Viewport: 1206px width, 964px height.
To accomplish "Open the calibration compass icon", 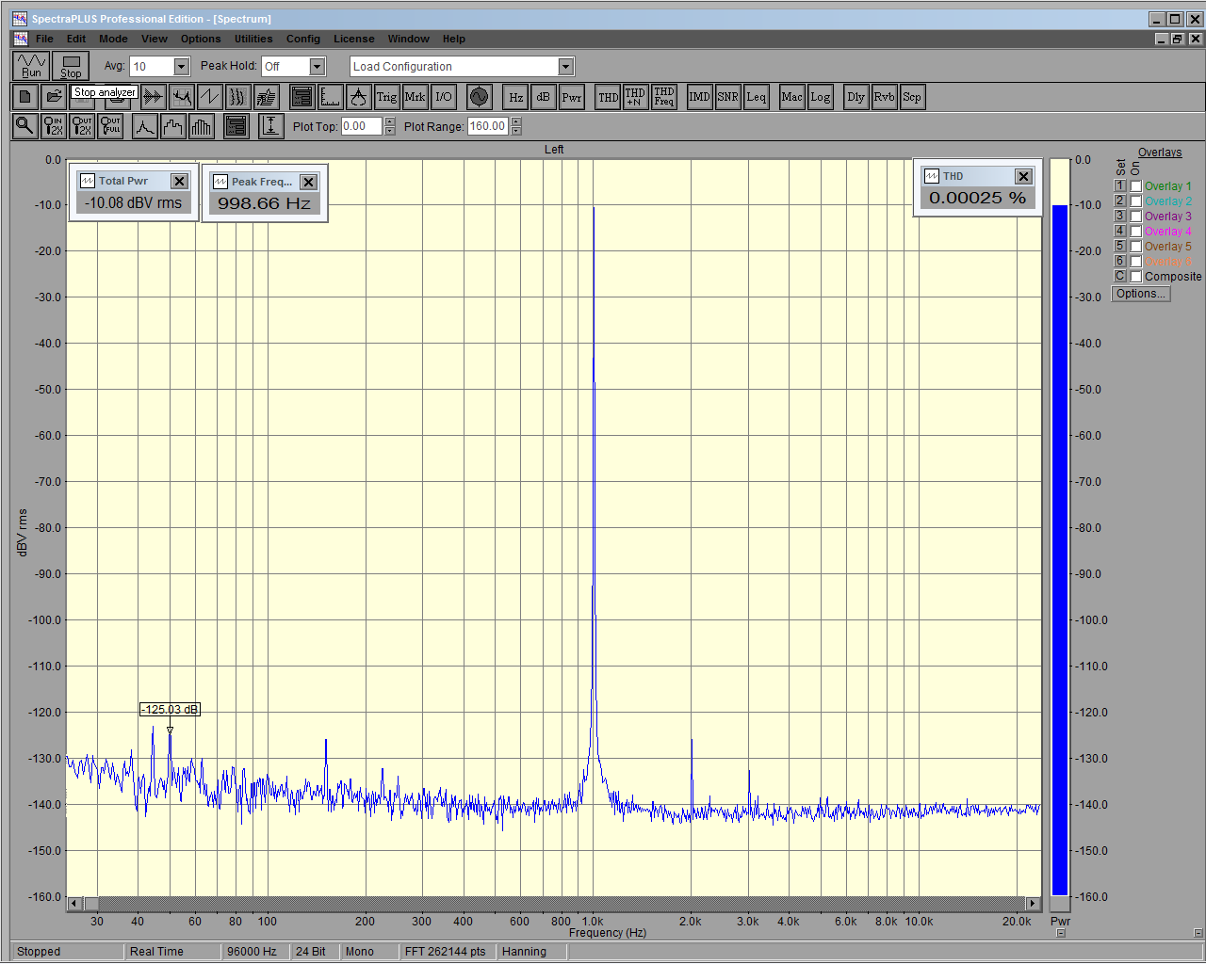I will pyautogui.click(x=359, y=97).
